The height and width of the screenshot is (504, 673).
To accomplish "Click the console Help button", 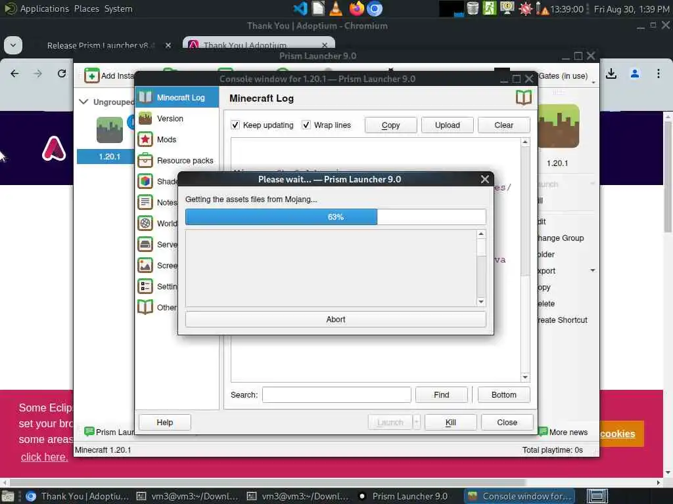I will click(x=165, y=422).
